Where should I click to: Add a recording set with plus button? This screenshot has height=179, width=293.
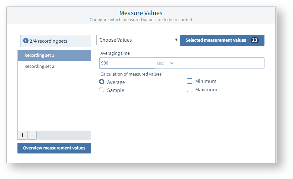(x=22, y=135)
